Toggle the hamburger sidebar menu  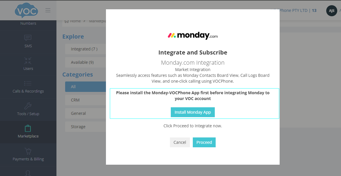tap(48, 10)
